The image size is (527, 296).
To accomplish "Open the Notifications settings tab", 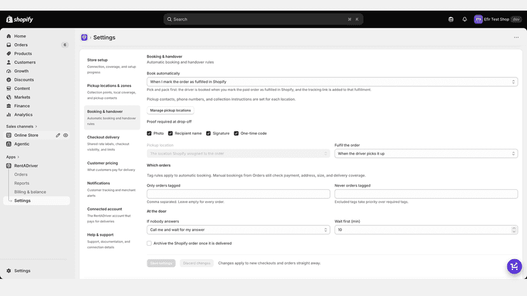I will tap(112, 189).
